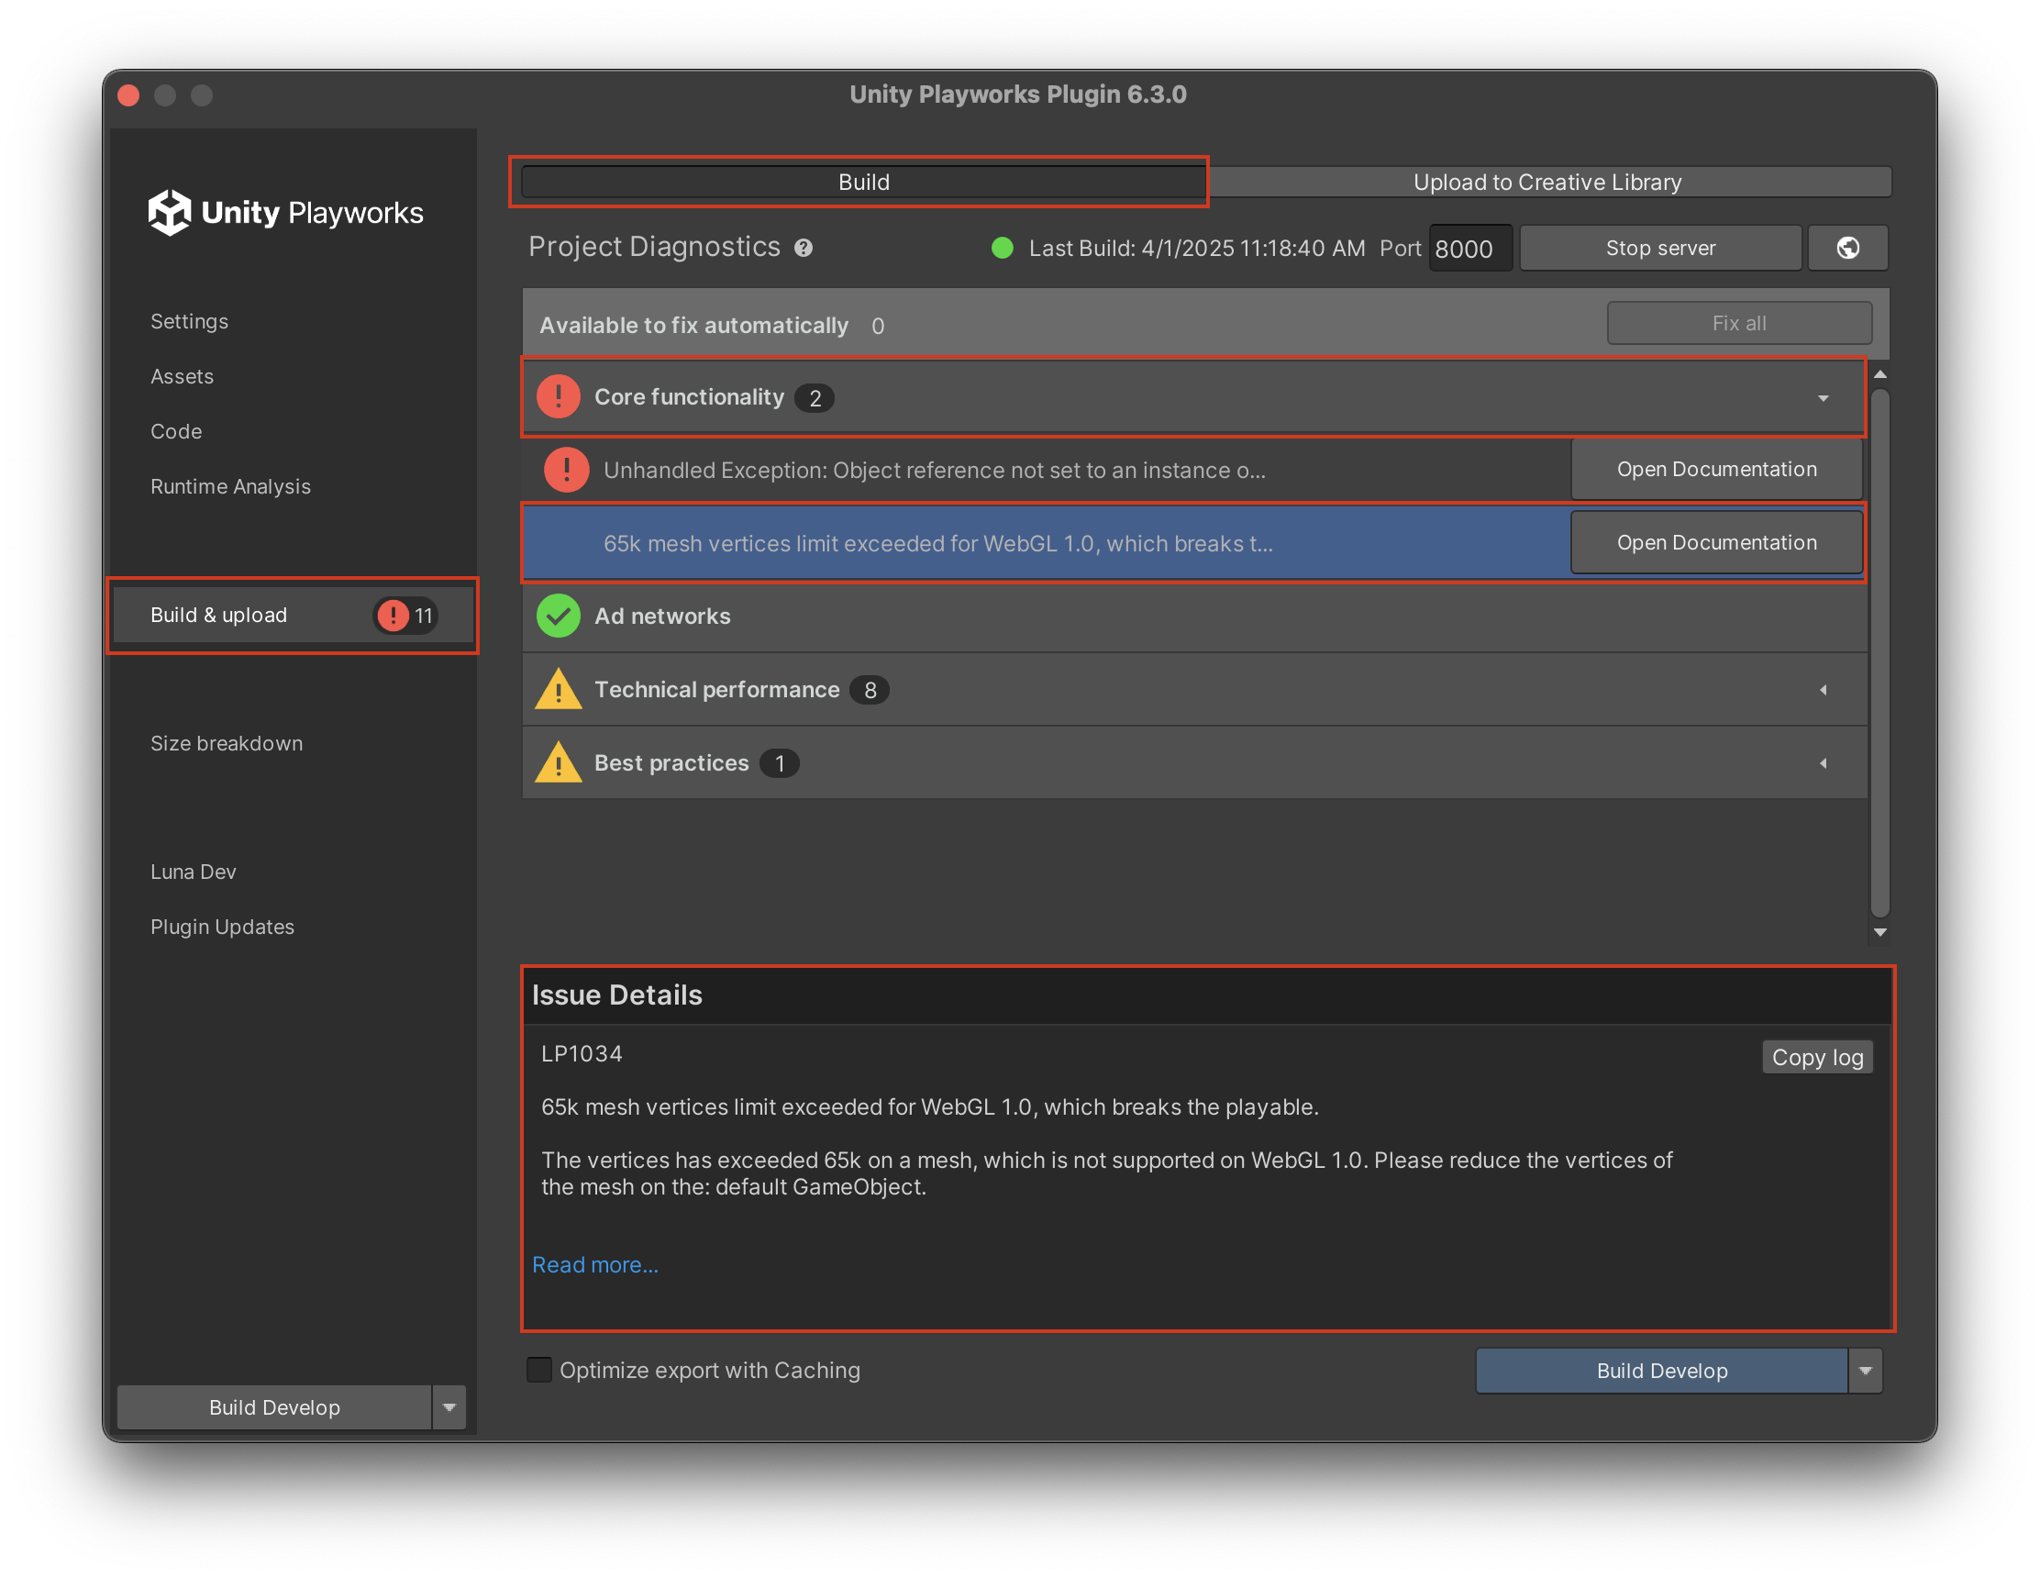Open Size breakdown in the sidebar
Image resolution: width=2040 pixels, height=1578 pixels.
pyautogui.click(x=227, y=744)
